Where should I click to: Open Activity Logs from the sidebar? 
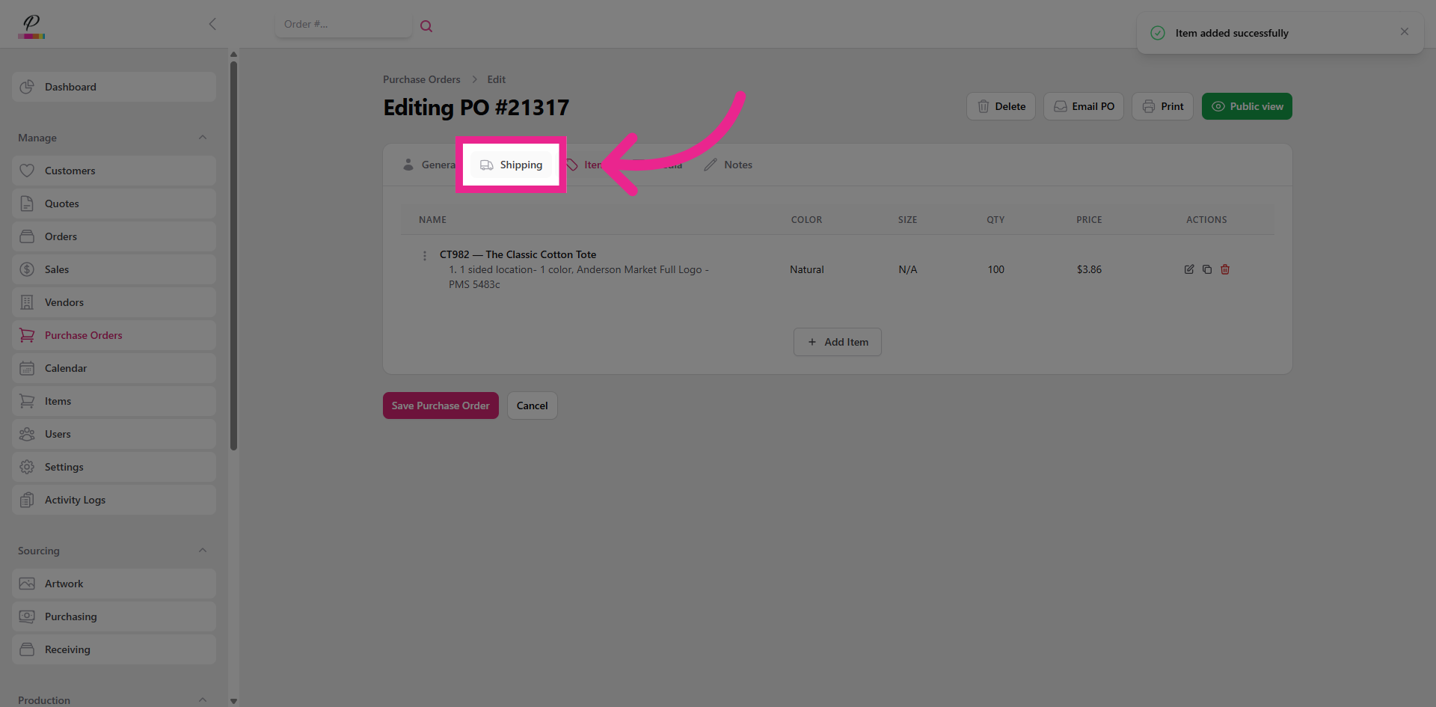pyautogui.click(x=75, y=500)
